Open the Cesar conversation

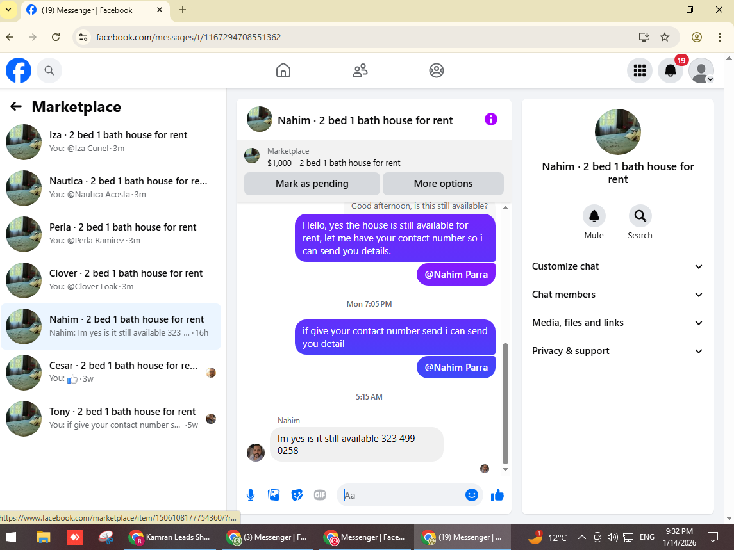tap(111, 372)
